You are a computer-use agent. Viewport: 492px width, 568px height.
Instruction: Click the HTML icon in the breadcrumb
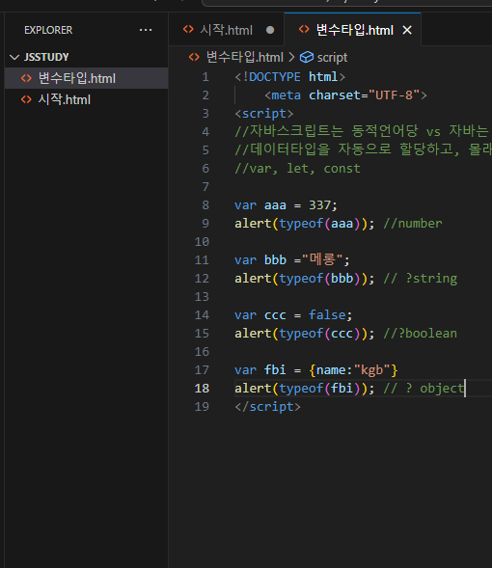[194, 57]
